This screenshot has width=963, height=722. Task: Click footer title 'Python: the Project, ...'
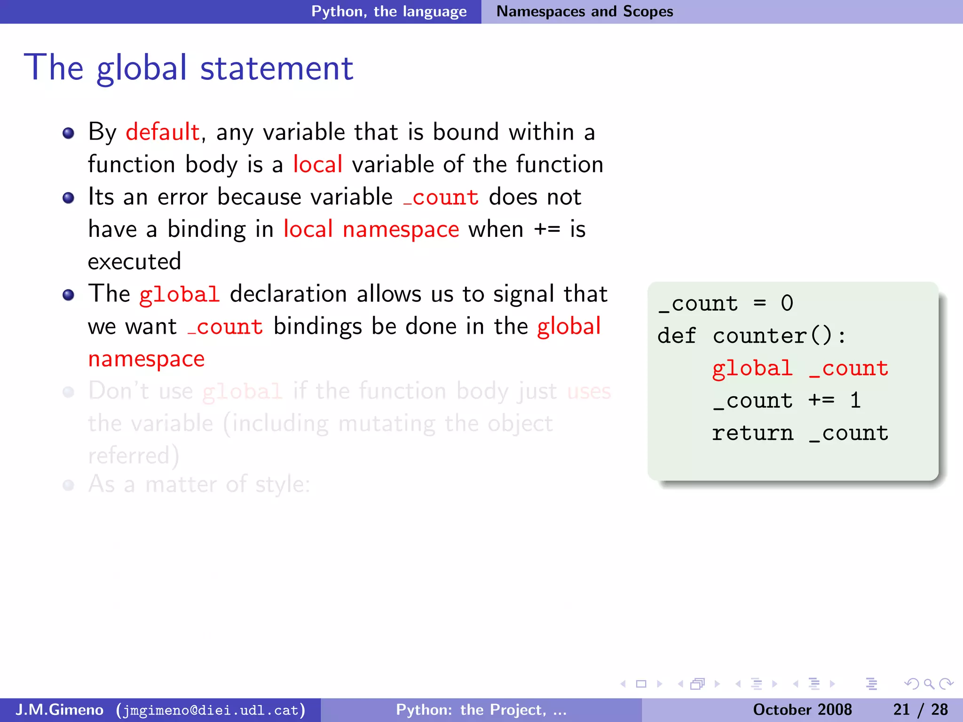(481, 709)
